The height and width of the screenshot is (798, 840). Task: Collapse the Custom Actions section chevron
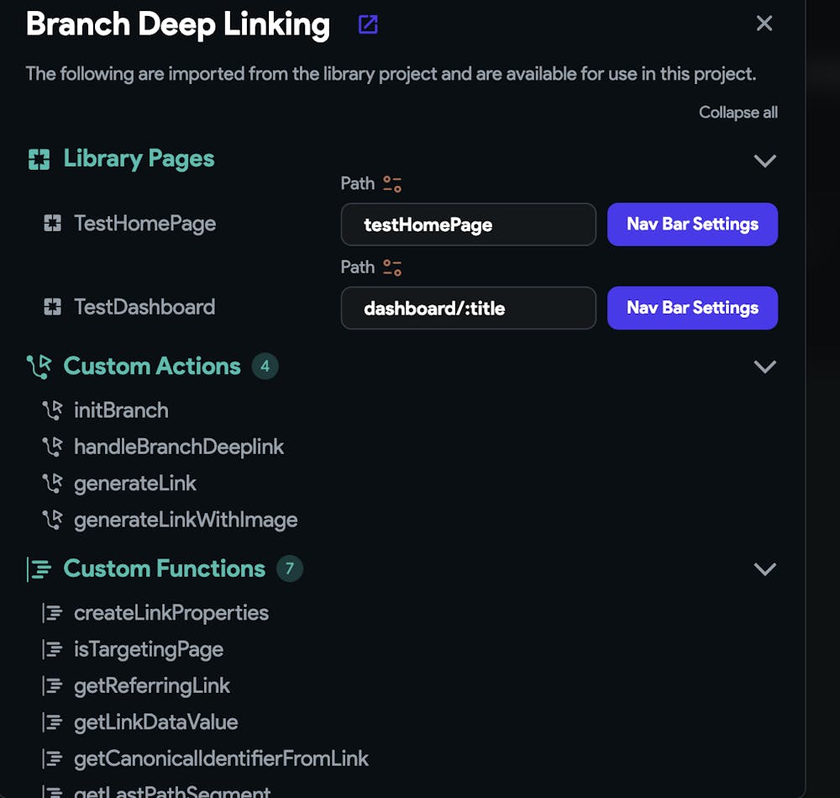764,367
